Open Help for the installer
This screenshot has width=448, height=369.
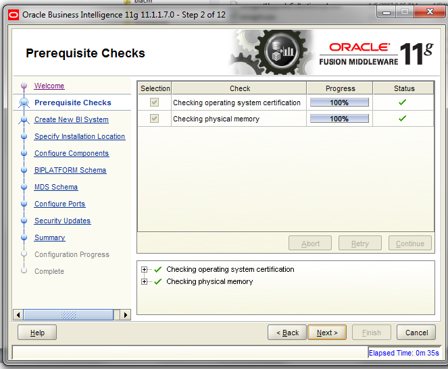(x=37, y=332)
